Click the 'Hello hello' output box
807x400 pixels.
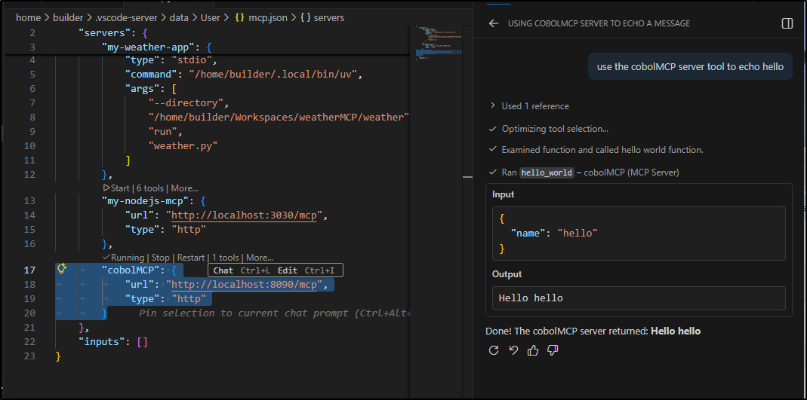pos(639,298)
